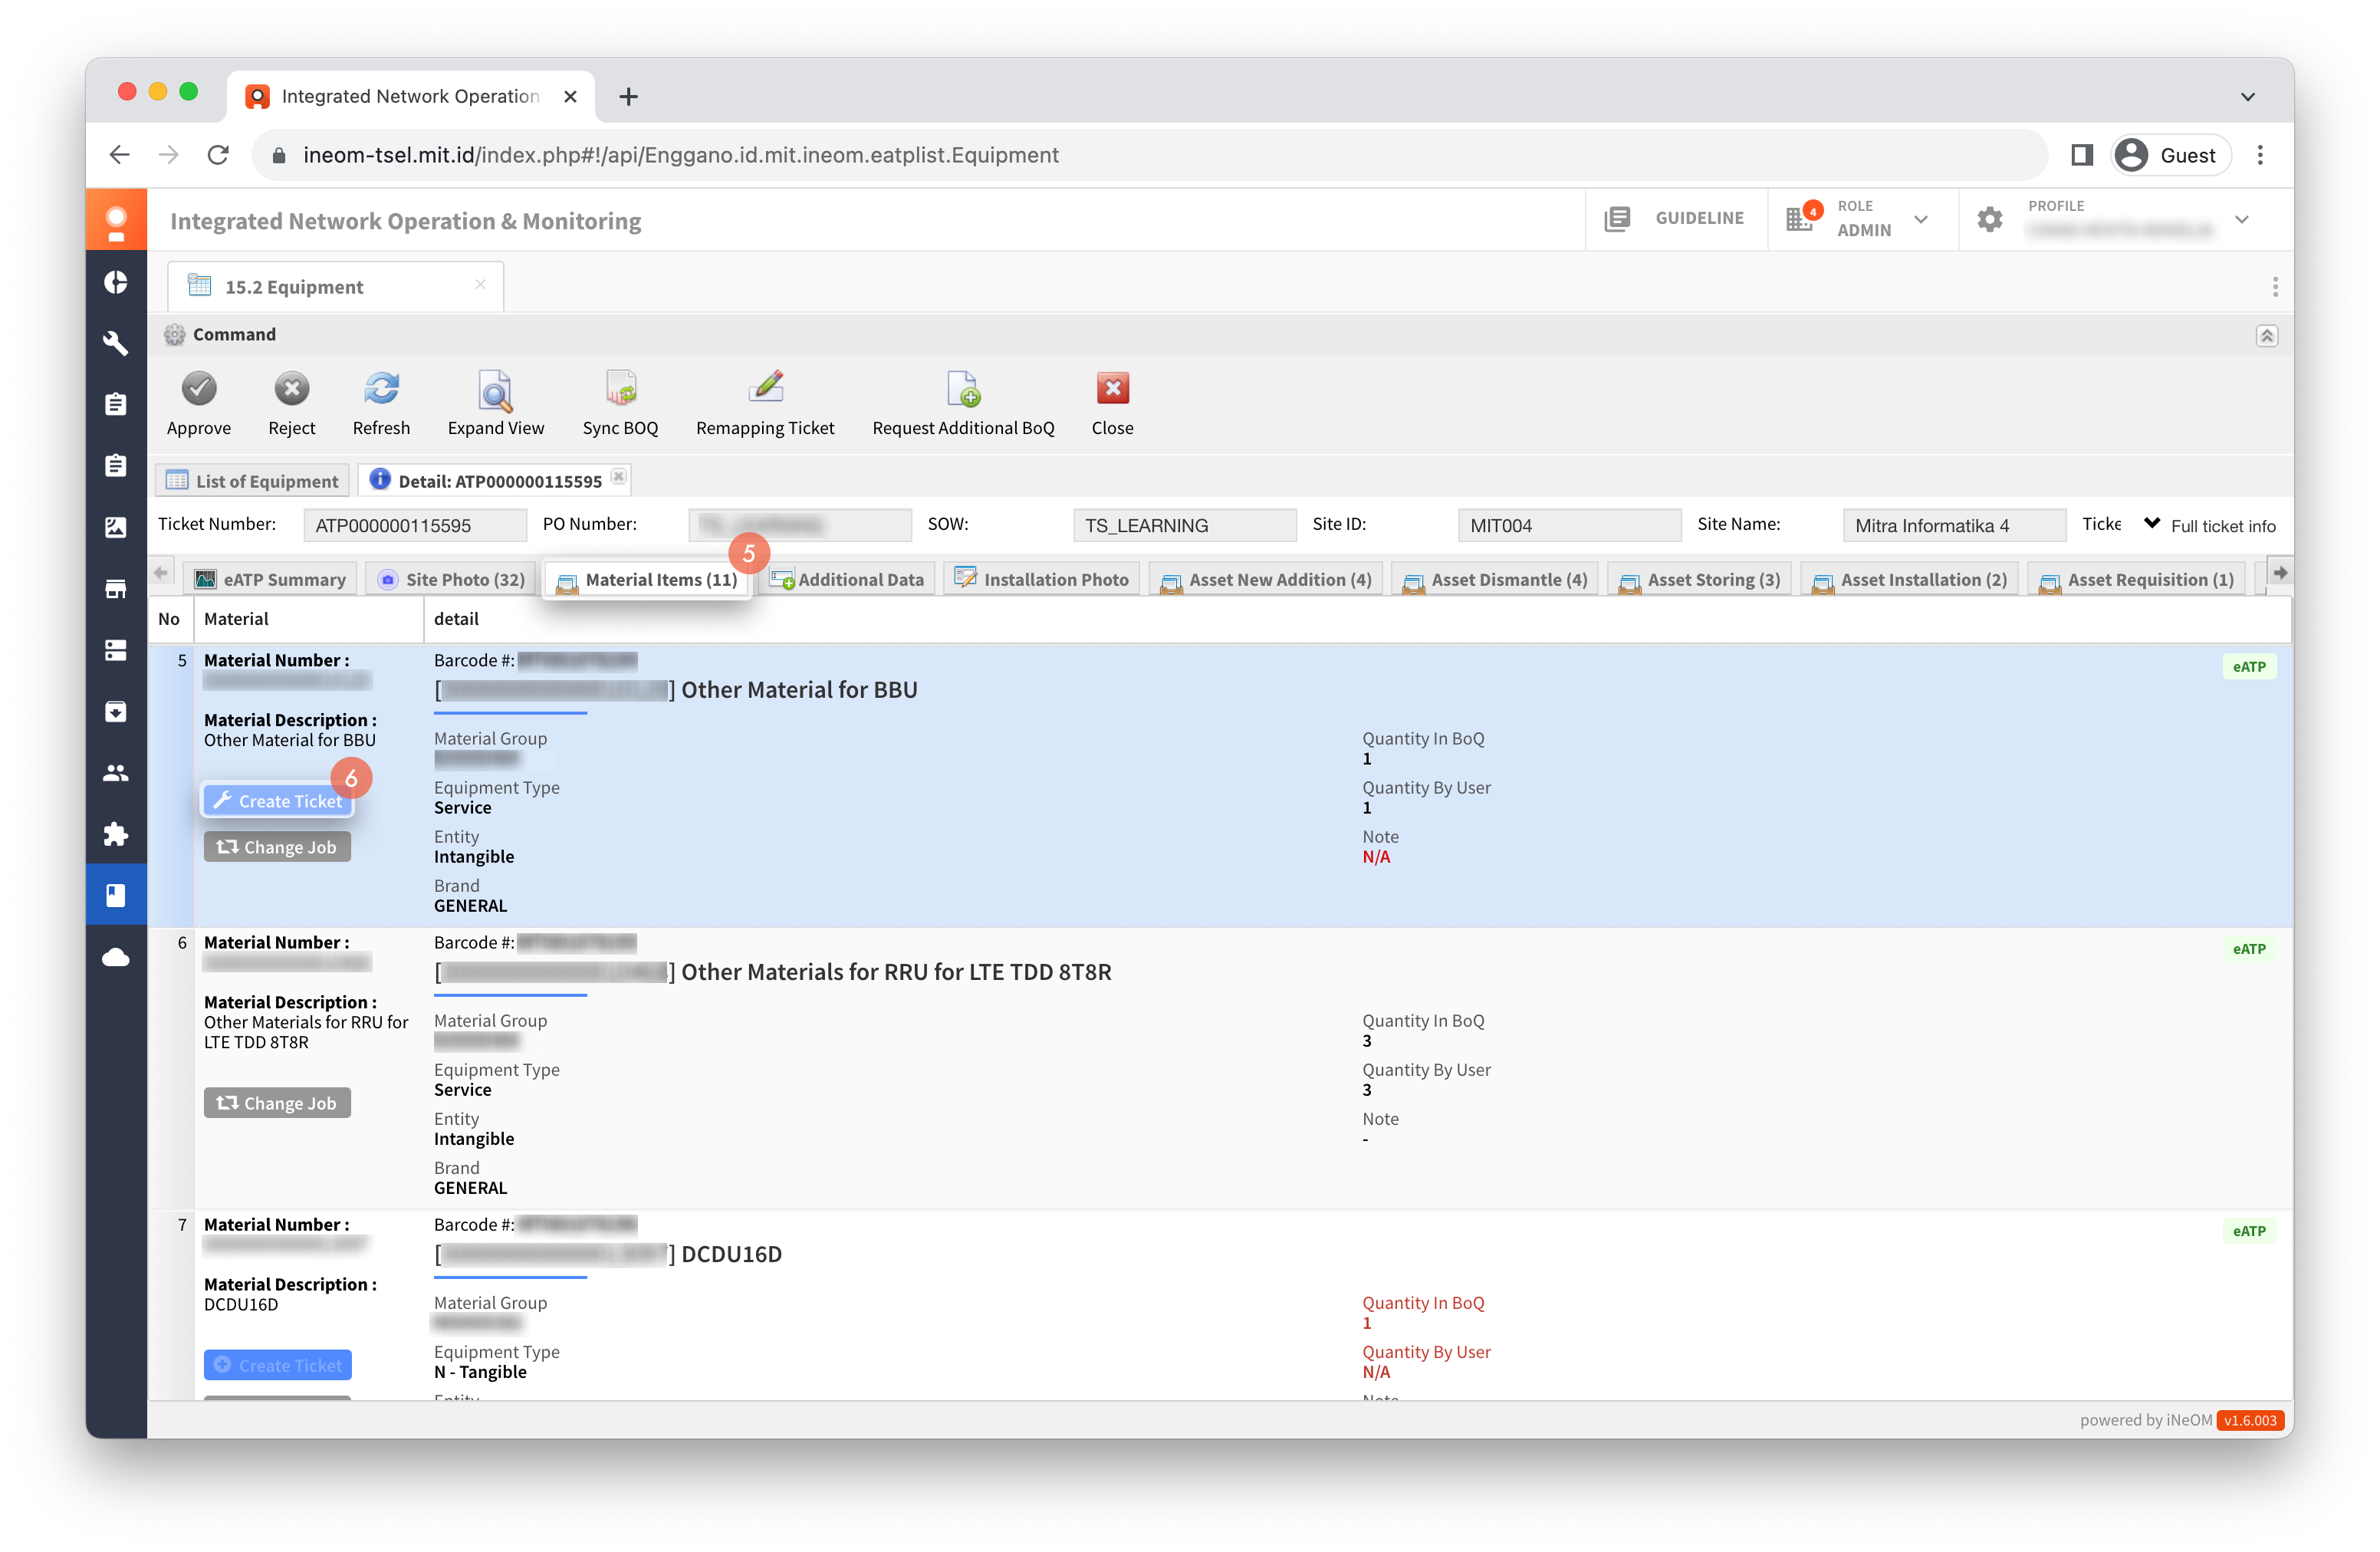Click the orange iNeOM logo icon

click(116, 220)
